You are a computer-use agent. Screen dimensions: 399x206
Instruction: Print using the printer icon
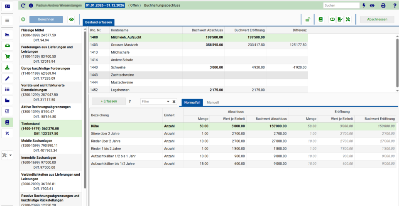point(383,5)
